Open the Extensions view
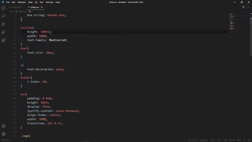 pos(4,40)
